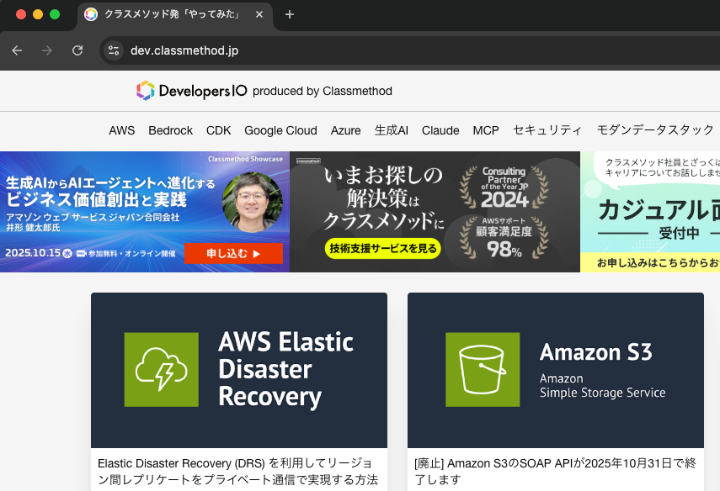Click the AWS Elastic Disaster Recovery thumbnail
The width and height of the screenshot is (720, 491).
click(239, 370)
